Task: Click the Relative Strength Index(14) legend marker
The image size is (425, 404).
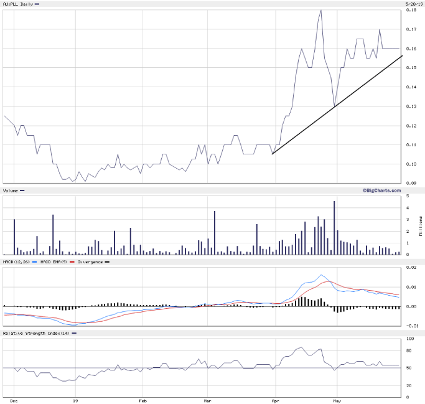Action: click(75, 334)
